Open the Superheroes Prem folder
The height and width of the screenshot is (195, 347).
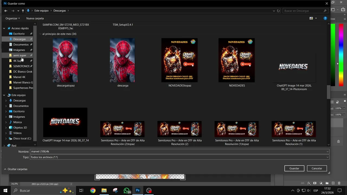coord(23,88)
